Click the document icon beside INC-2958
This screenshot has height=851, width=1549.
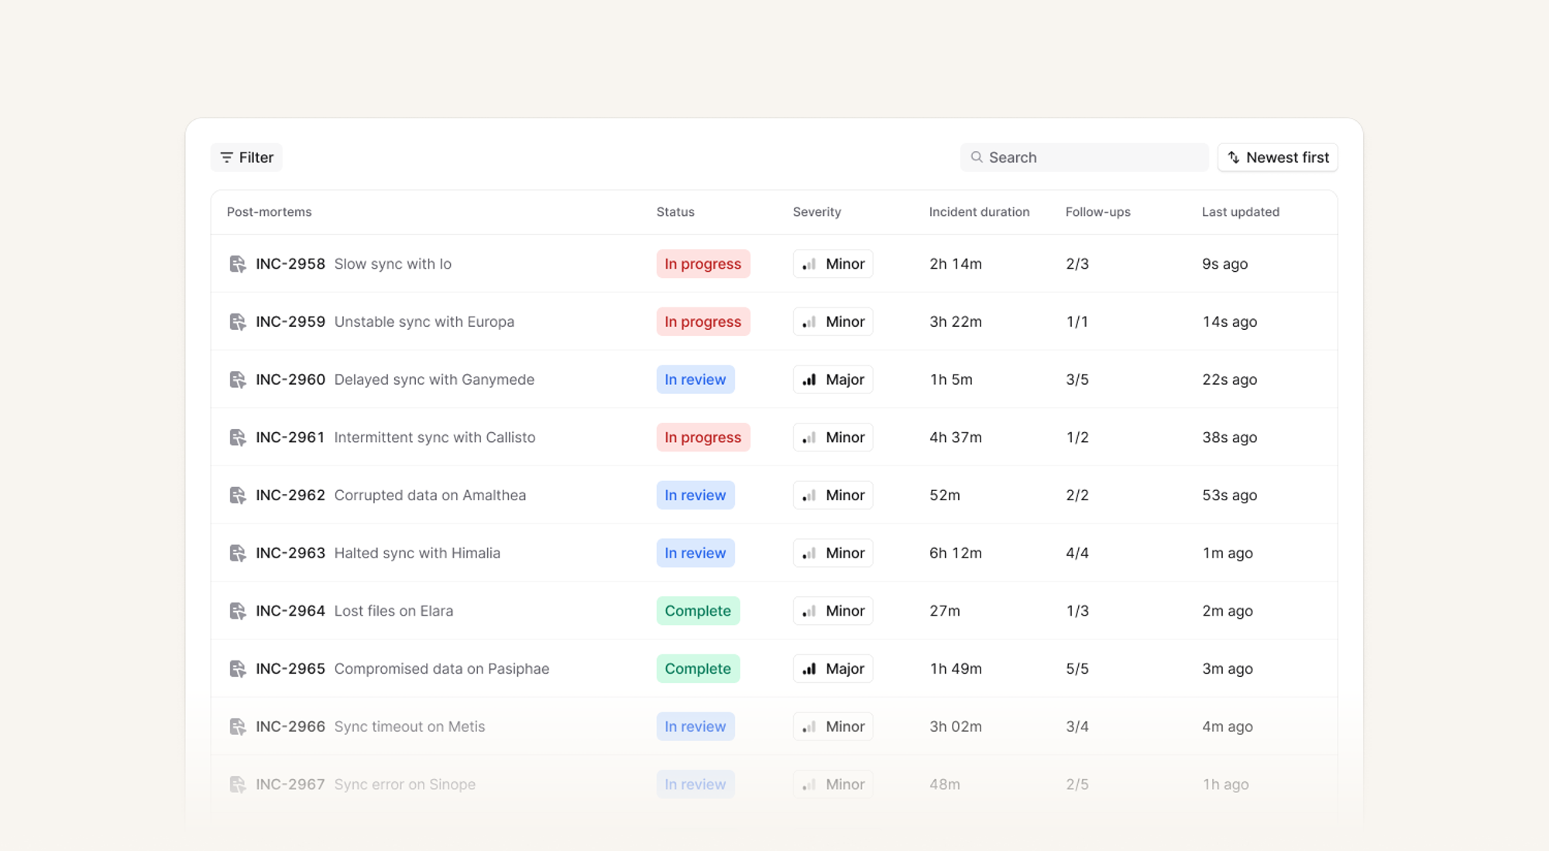click(238, 264)
